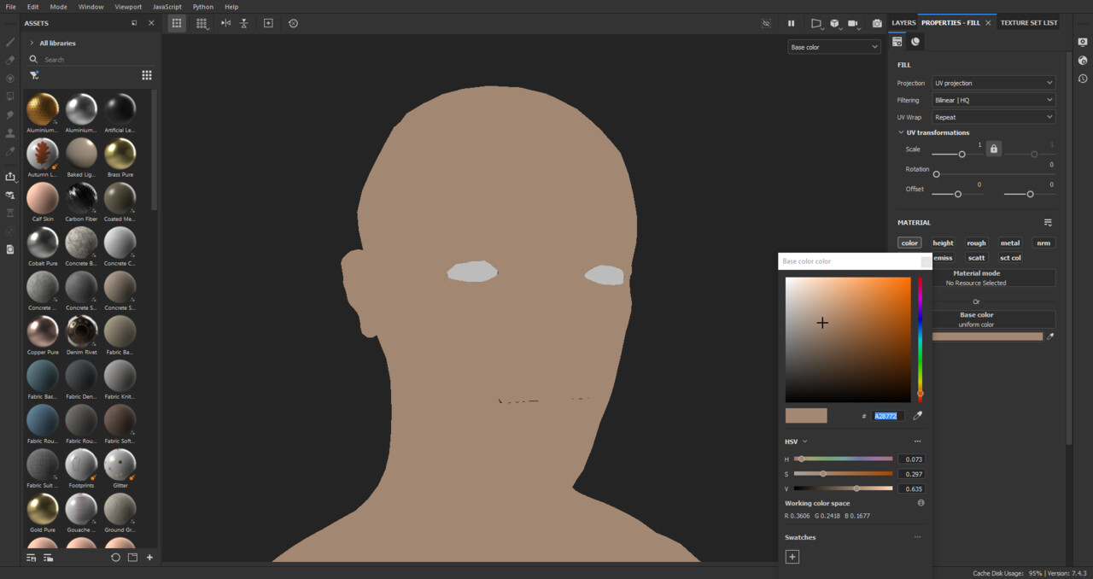Pause the rendering engine

[x=790, y=23]
